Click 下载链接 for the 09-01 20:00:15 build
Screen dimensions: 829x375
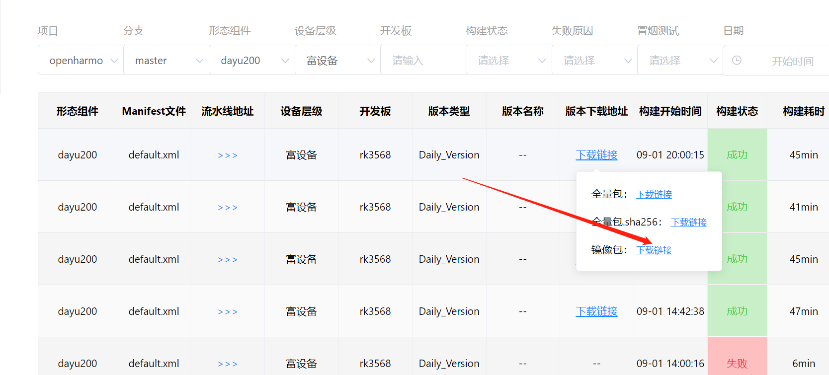coord(596,155)
